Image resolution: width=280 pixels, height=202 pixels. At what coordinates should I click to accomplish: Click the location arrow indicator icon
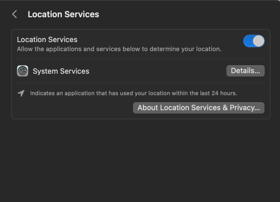pyautogui.click(x=21, y=93)
